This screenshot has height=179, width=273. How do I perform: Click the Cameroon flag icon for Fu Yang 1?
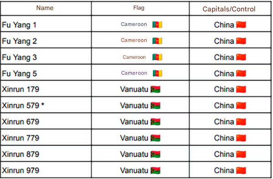coord(157,25)
